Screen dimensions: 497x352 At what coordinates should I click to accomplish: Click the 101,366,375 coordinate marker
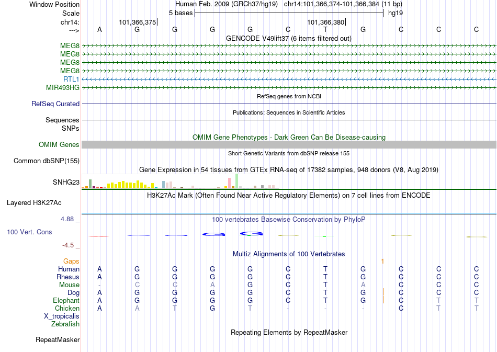coord(138,22)
